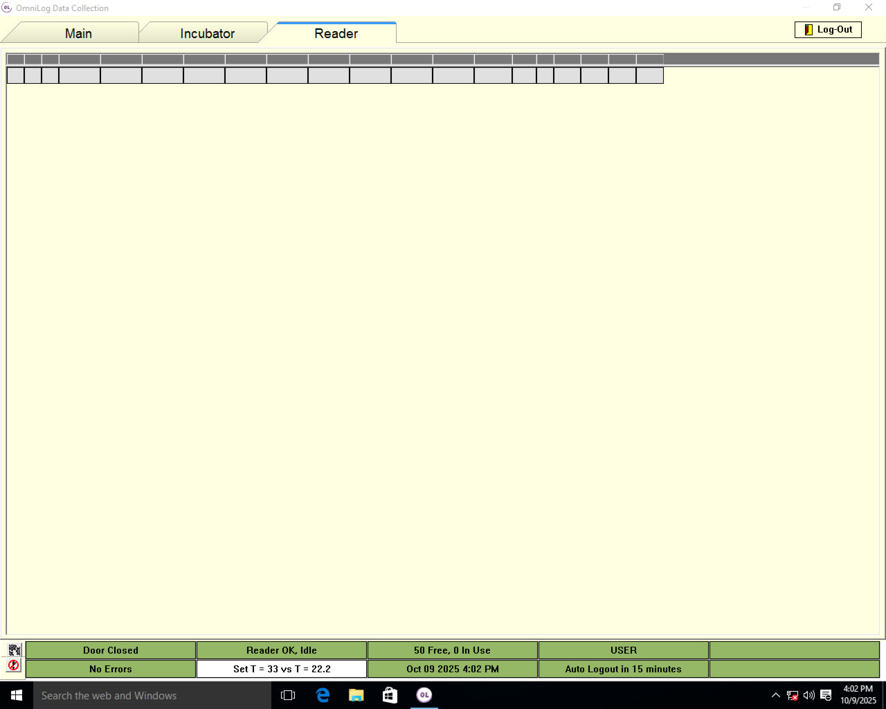Click the network status tray icon
Viewport: 886px width, 709px height.
[x=793, y=695]
